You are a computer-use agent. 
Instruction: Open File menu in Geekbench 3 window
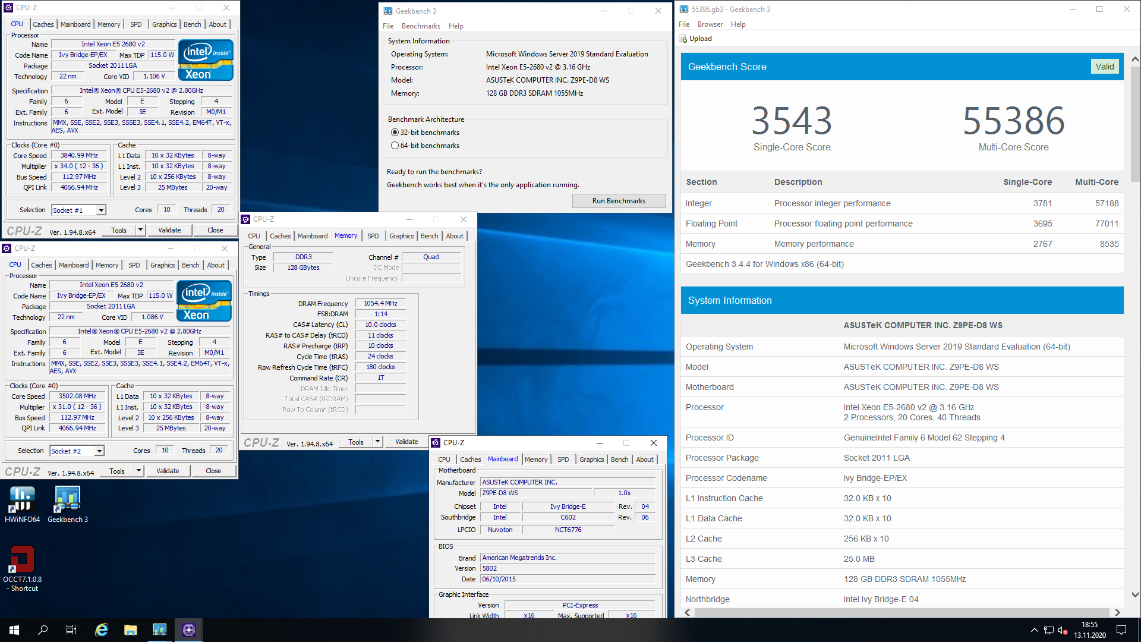coord(388,26)
